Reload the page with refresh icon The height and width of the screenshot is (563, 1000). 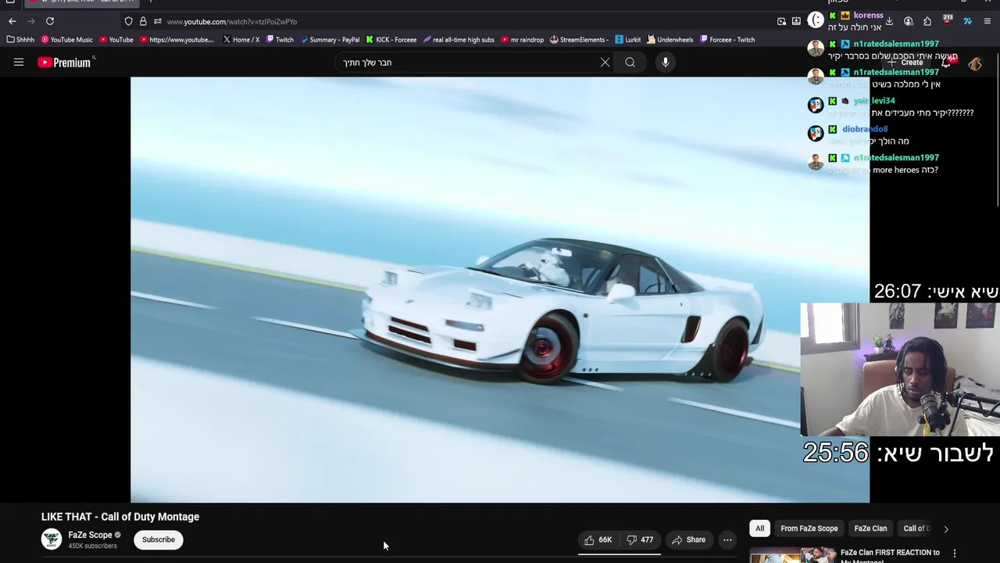tap(50, 21)
